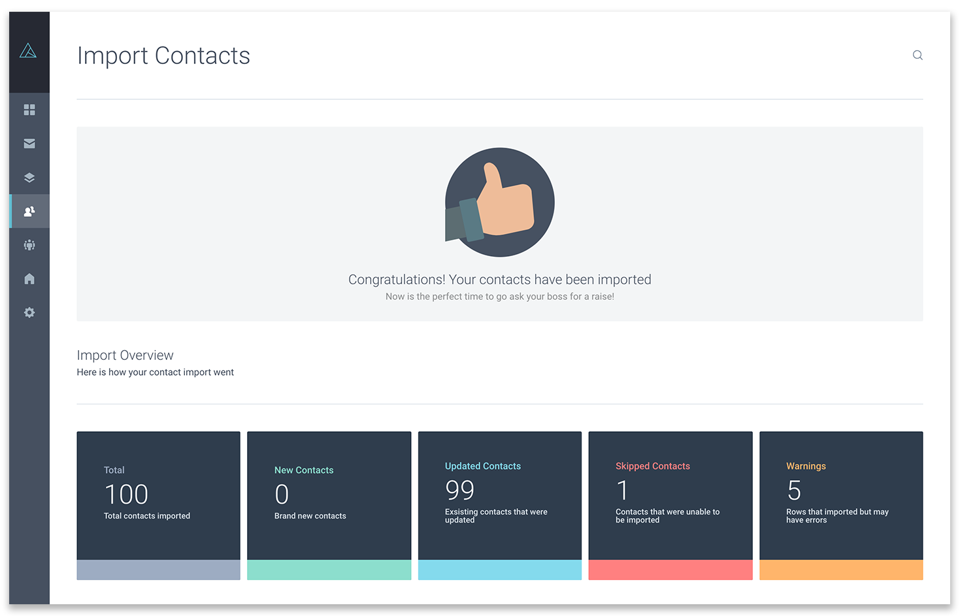Click the Import Contacts page title
Screen dimensions: 960x616
163,56
